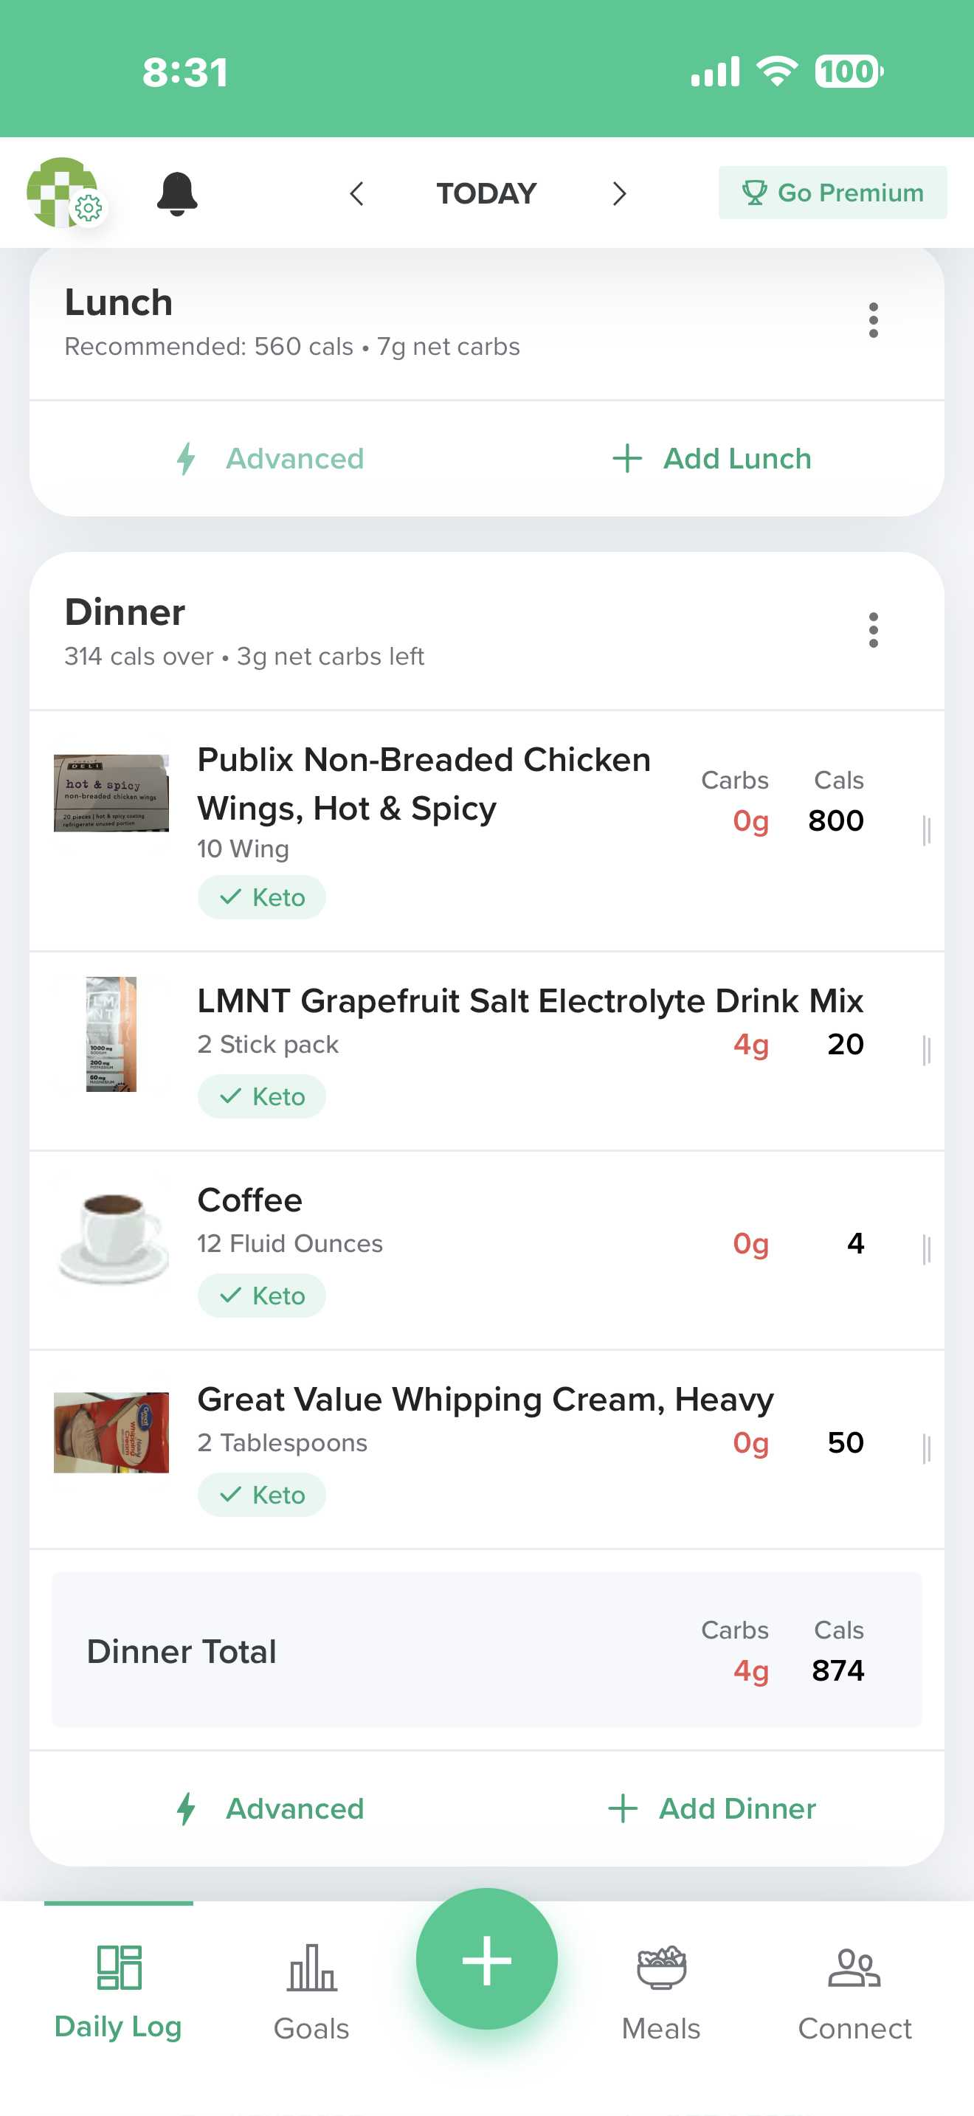Tap TODAY date selector
The image size is (974, 2116).
486,194
